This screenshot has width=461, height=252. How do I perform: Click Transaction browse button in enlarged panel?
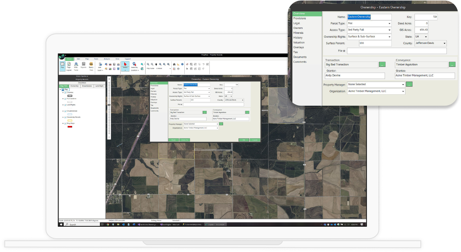[382, 64]
